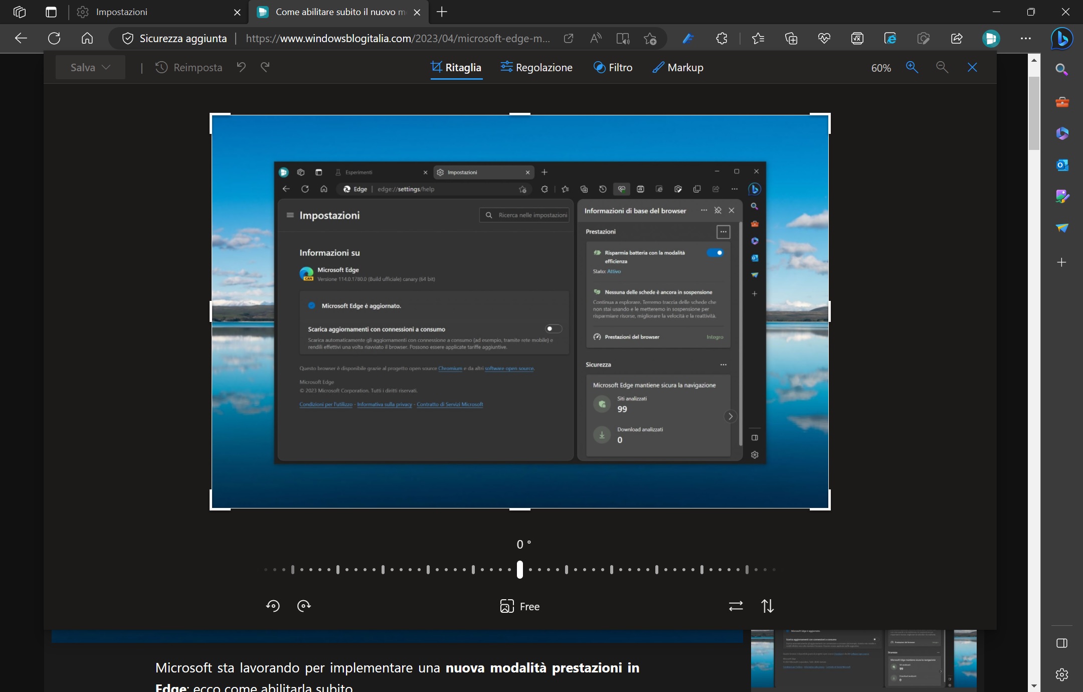Open sidebar settings gear

(x=1061, y=674)
